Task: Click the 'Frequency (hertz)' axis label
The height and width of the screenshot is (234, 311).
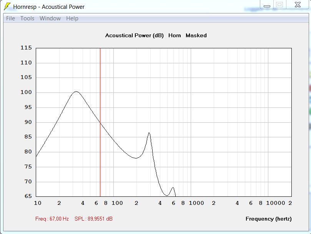Action: (x=269, y=219)
